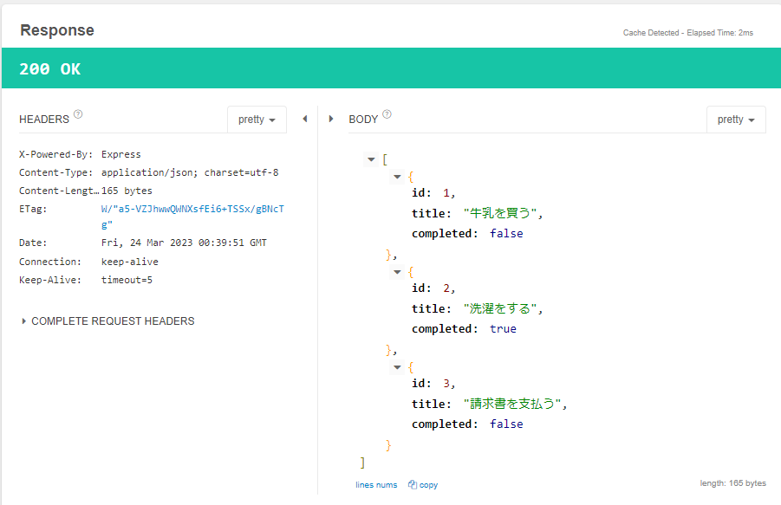The height and width of the screenshot is (505, 781).
Task: Click the right arrow beside the BODY panel
Action: [x=330, y=119]
